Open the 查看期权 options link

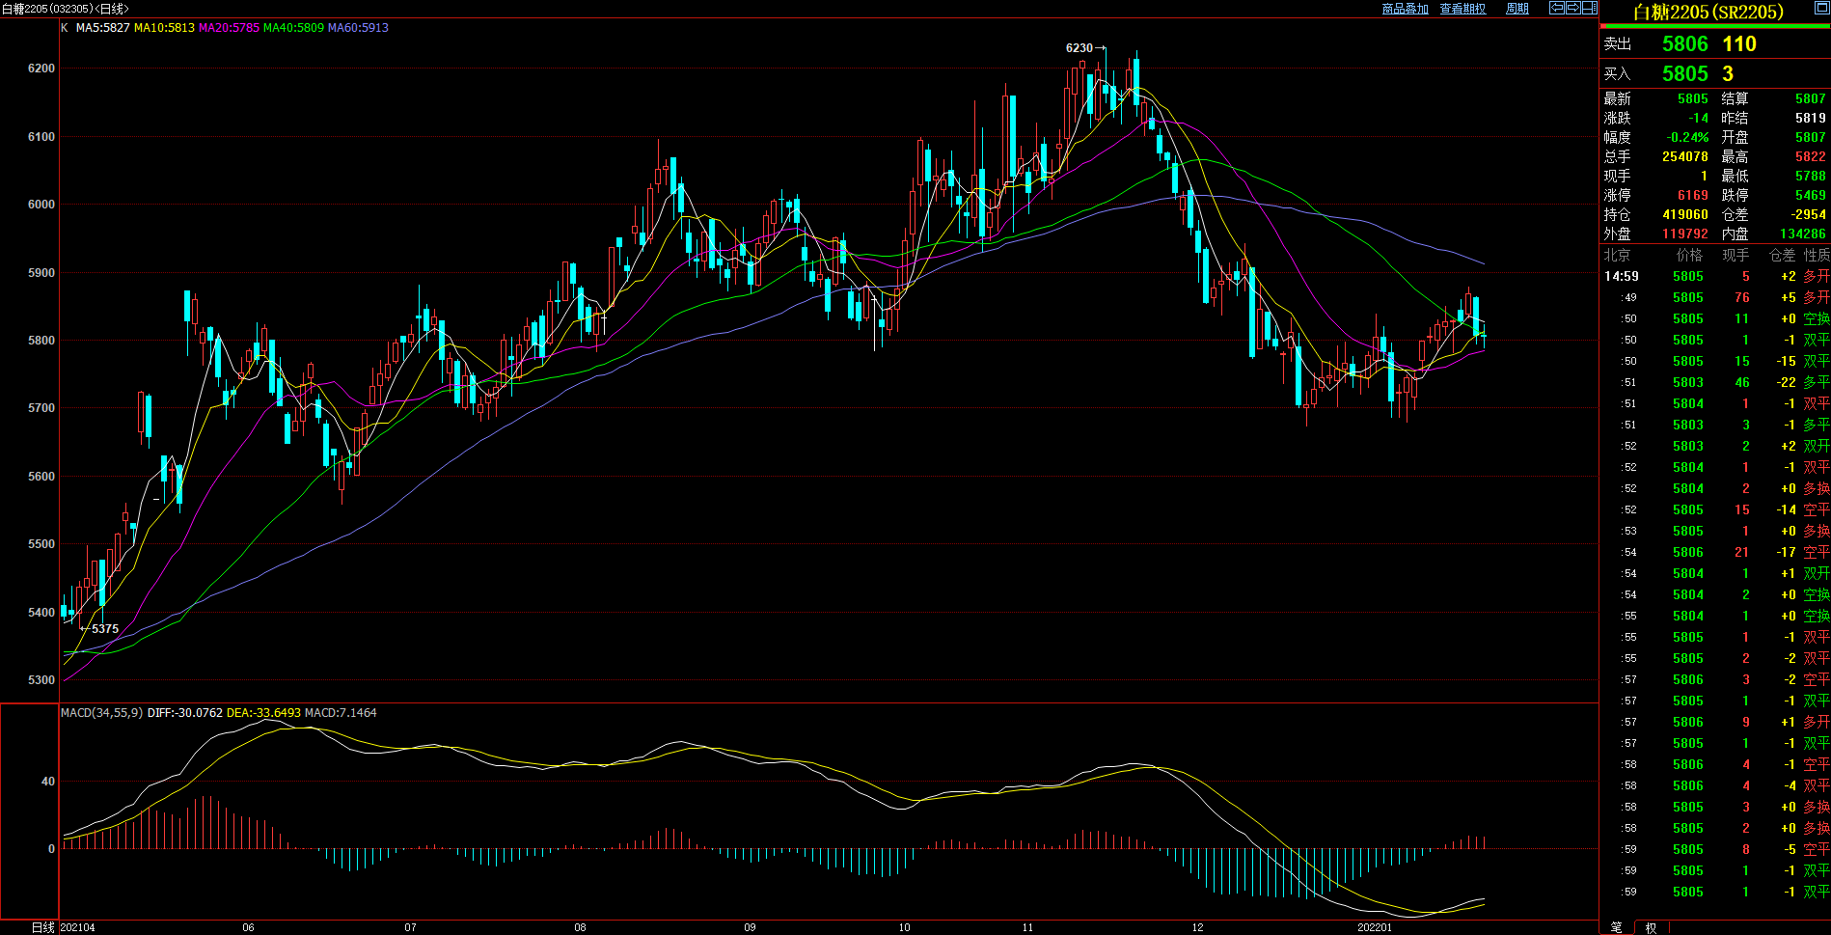tap(1462, 9)
